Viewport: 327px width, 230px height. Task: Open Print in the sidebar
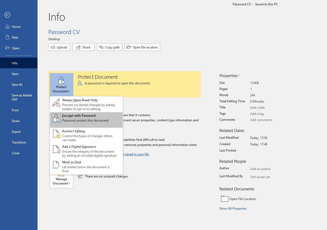(19, 110)
